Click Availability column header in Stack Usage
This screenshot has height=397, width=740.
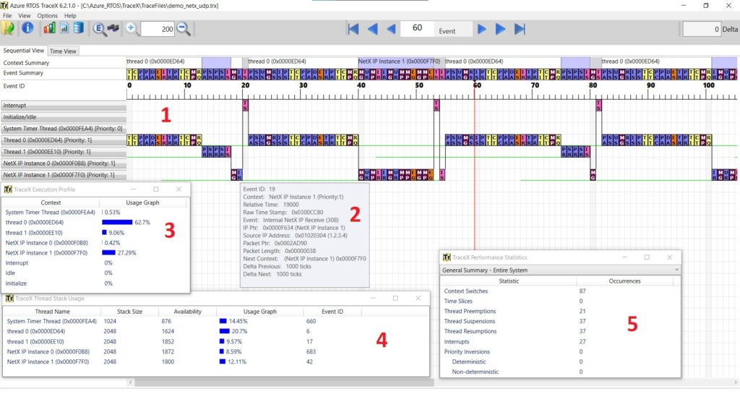[187, 312]
